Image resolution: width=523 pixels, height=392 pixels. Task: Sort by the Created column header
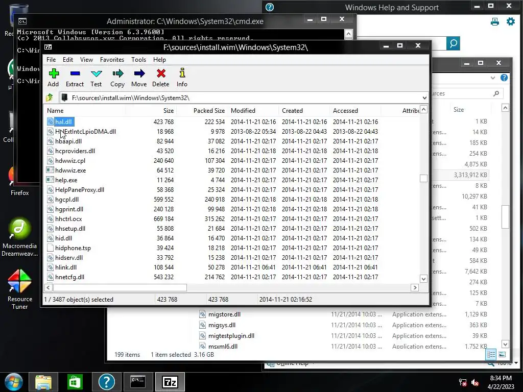(x=304, y=111)
